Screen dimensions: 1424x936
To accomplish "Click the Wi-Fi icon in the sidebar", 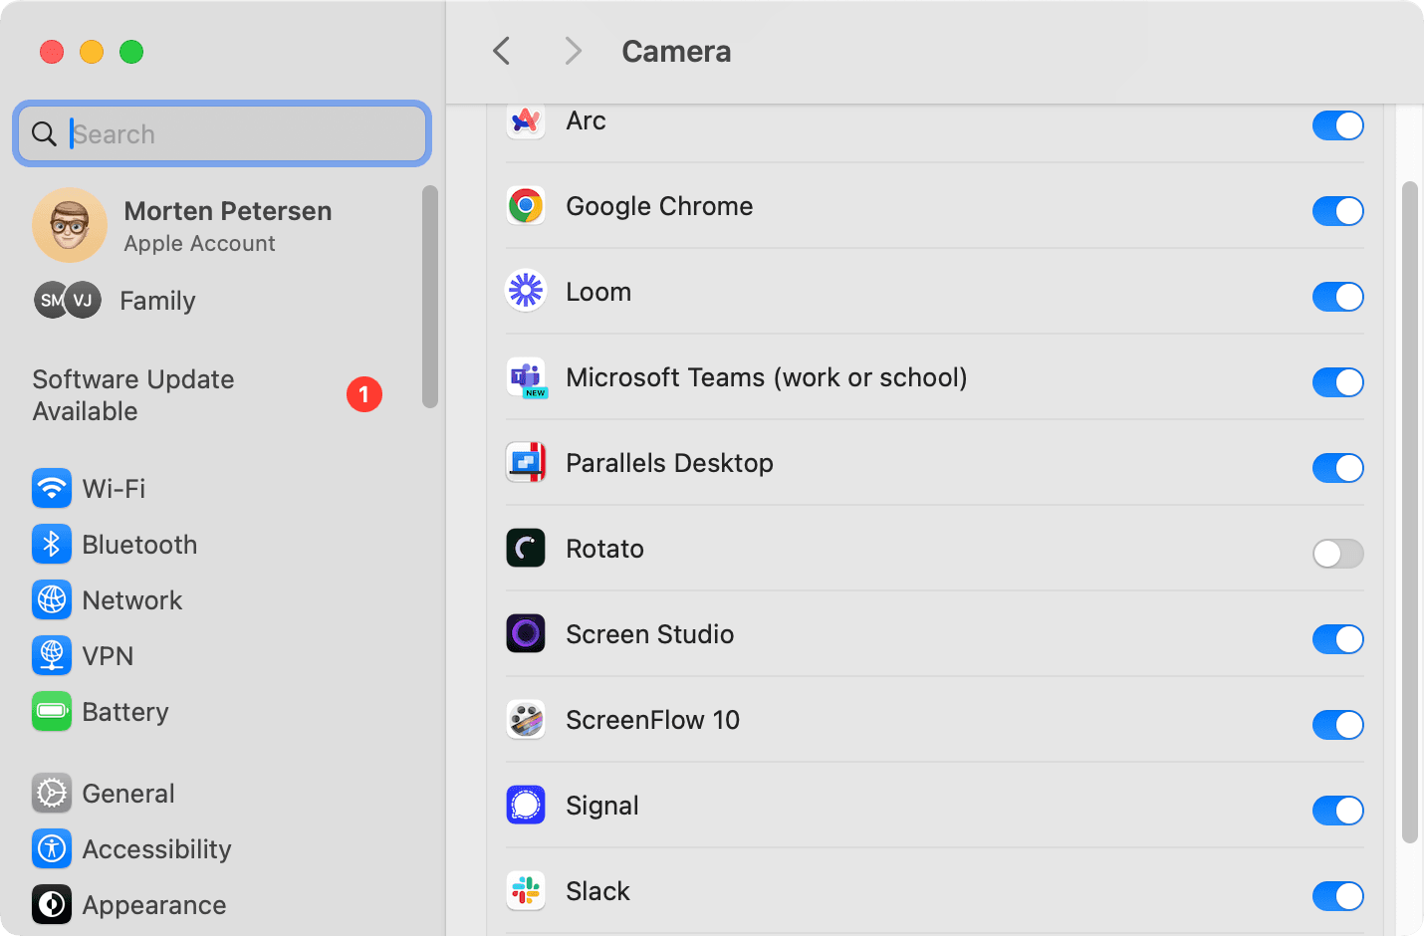I will tap(52, 488).
